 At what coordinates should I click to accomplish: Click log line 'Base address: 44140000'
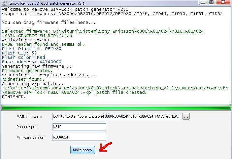point(32,62)
